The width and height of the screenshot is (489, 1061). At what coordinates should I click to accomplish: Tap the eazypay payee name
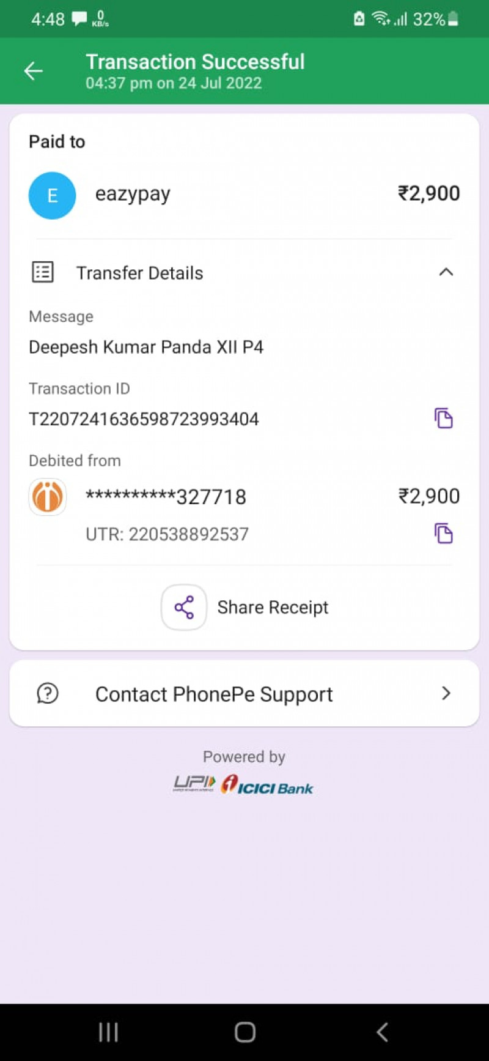(x=133, y=194)
